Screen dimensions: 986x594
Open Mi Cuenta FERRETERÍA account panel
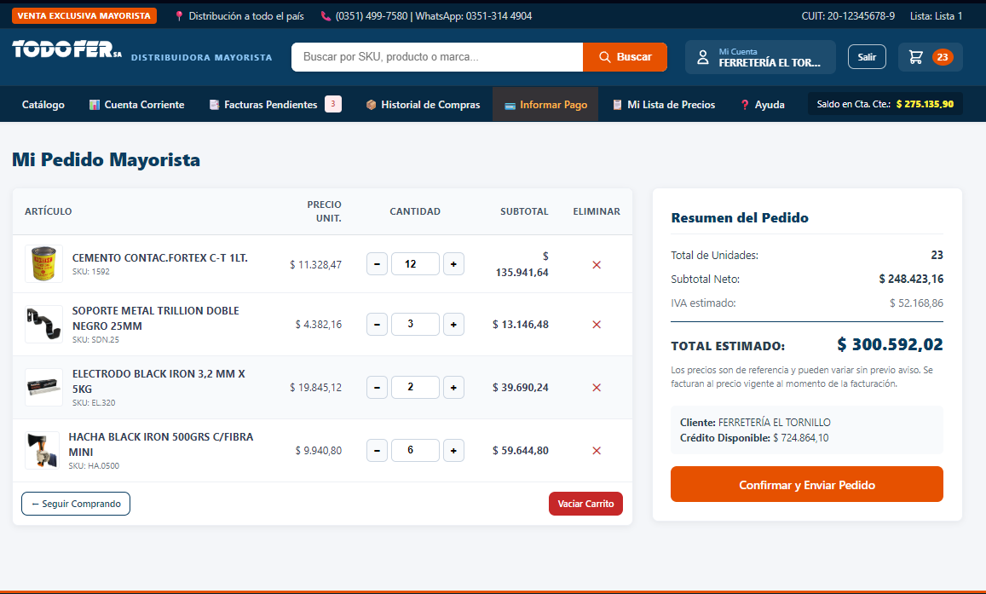[760, 57]
